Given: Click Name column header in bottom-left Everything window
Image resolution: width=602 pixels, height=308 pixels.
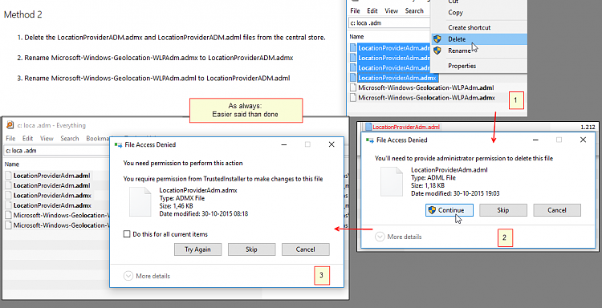Looking at the screenshot, I should (x=12, y=164).
